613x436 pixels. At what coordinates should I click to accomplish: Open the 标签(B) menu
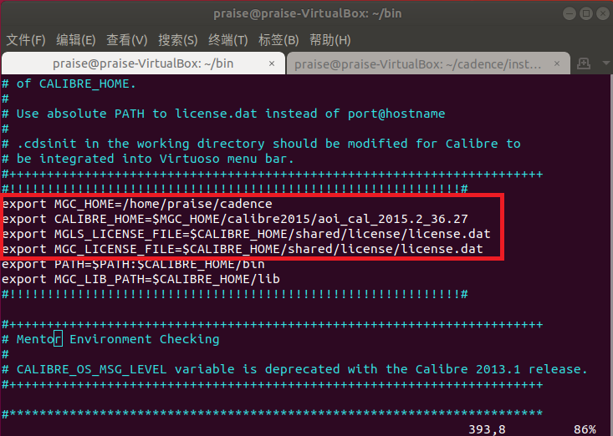(278, 40)
